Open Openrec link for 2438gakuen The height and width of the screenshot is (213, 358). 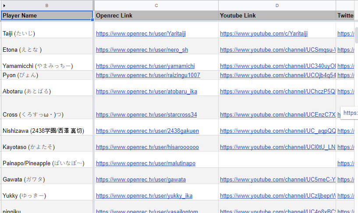(x=148, y=131)
